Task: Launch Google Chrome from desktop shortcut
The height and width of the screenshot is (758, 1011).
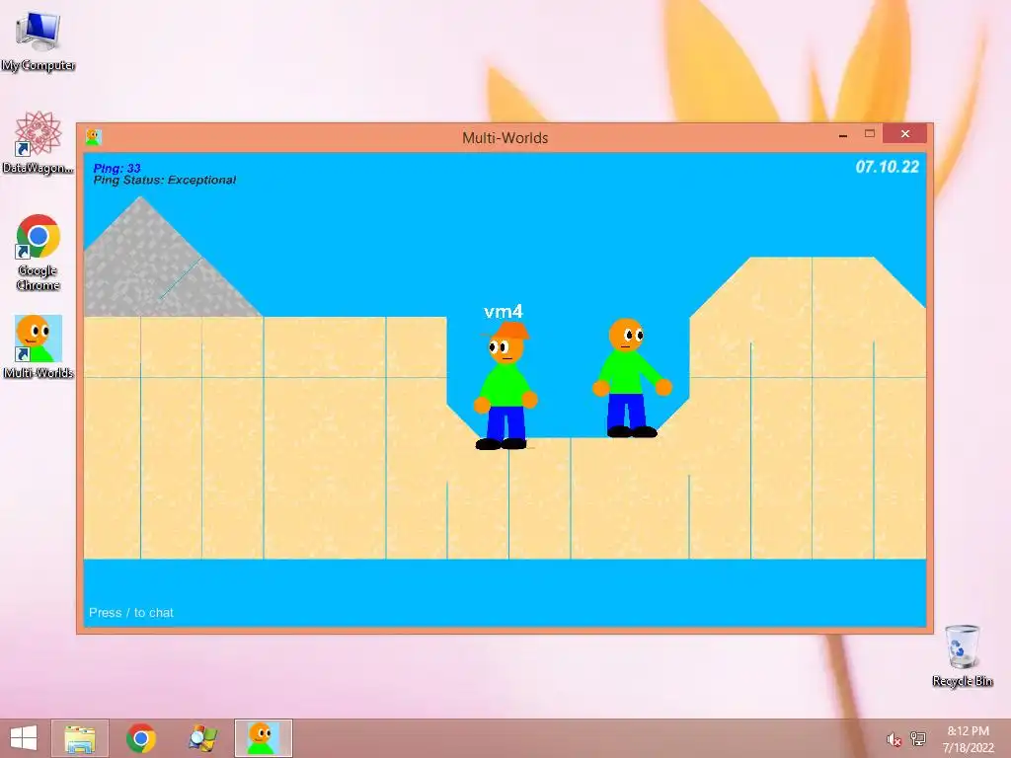Action: click(39, 252)
